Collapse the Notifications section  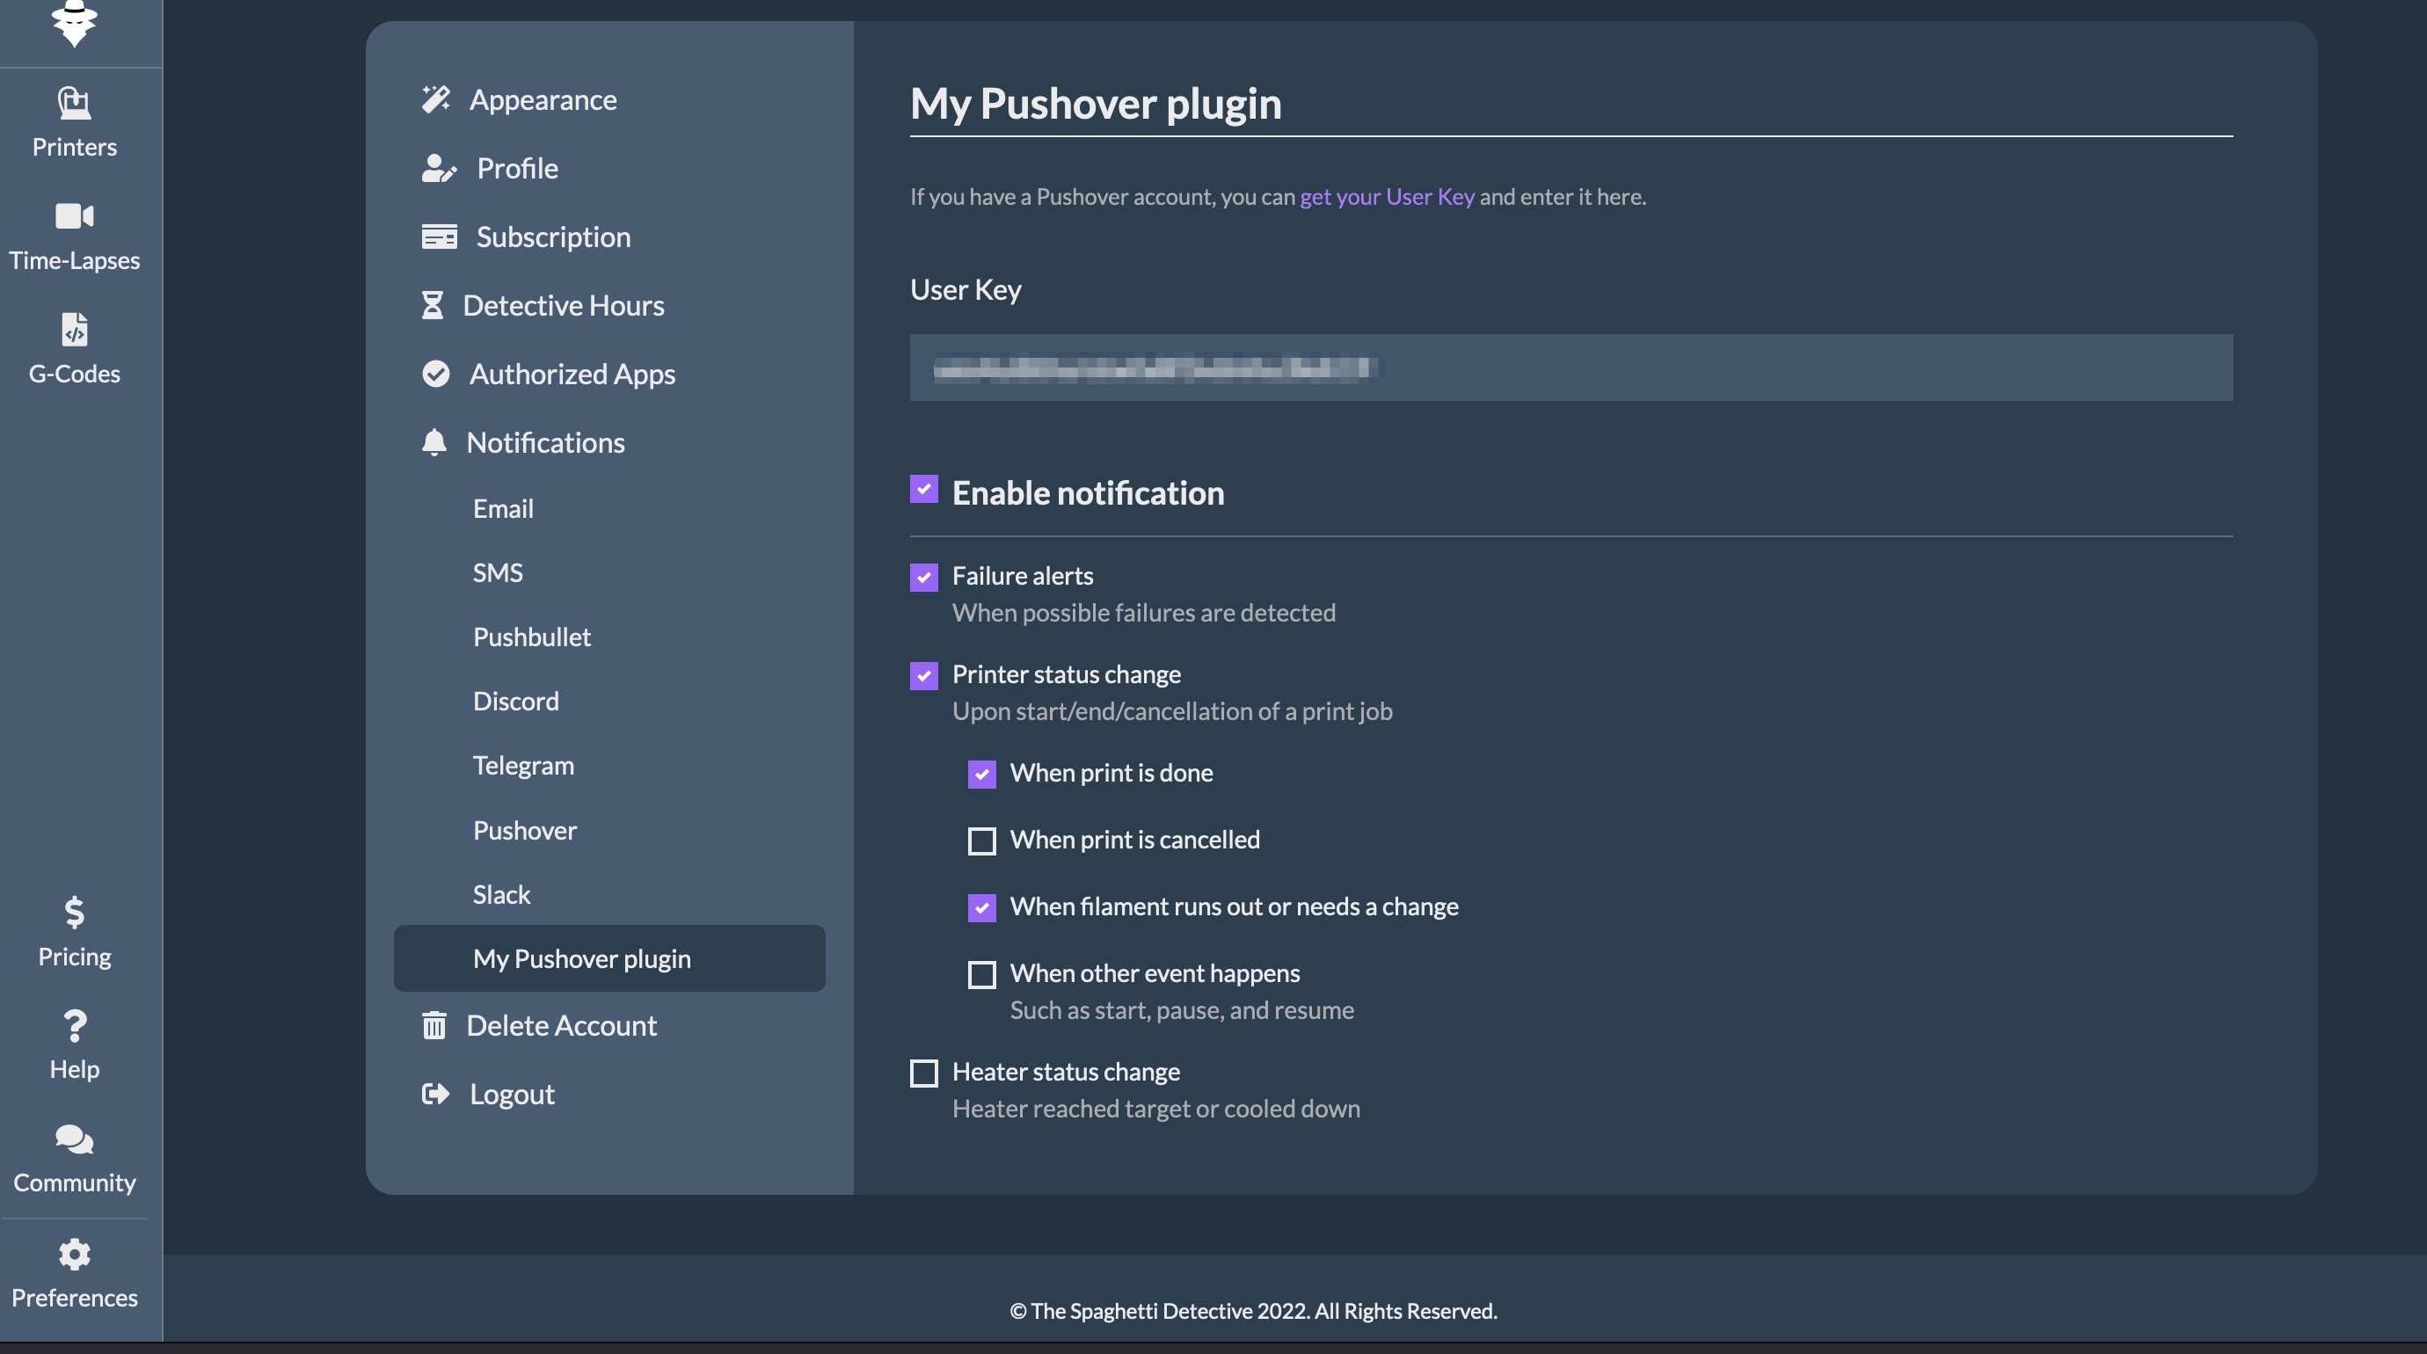click(x=544, y=443)
